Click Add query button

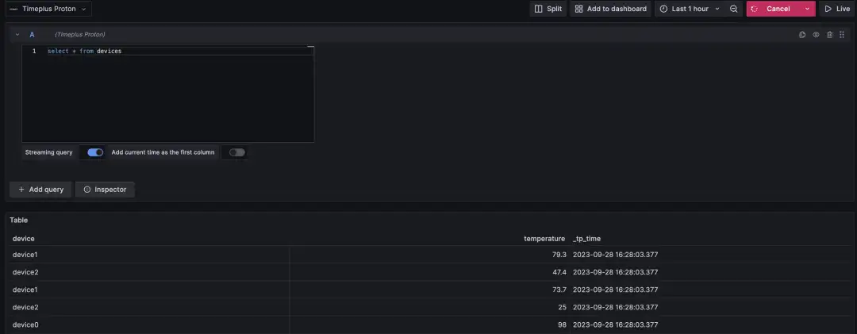[x=40, y=189]
